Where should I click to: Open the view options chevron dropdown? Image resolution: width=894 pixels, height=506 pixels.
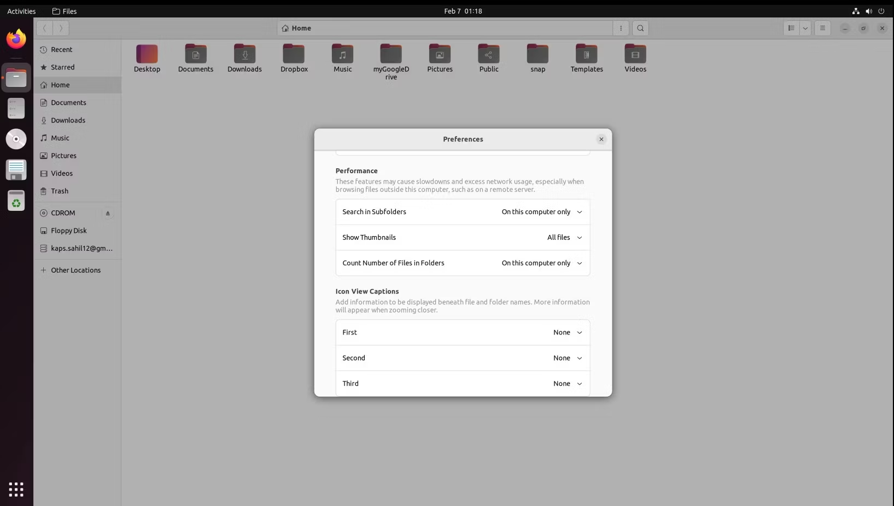click(x=805, y=28)
